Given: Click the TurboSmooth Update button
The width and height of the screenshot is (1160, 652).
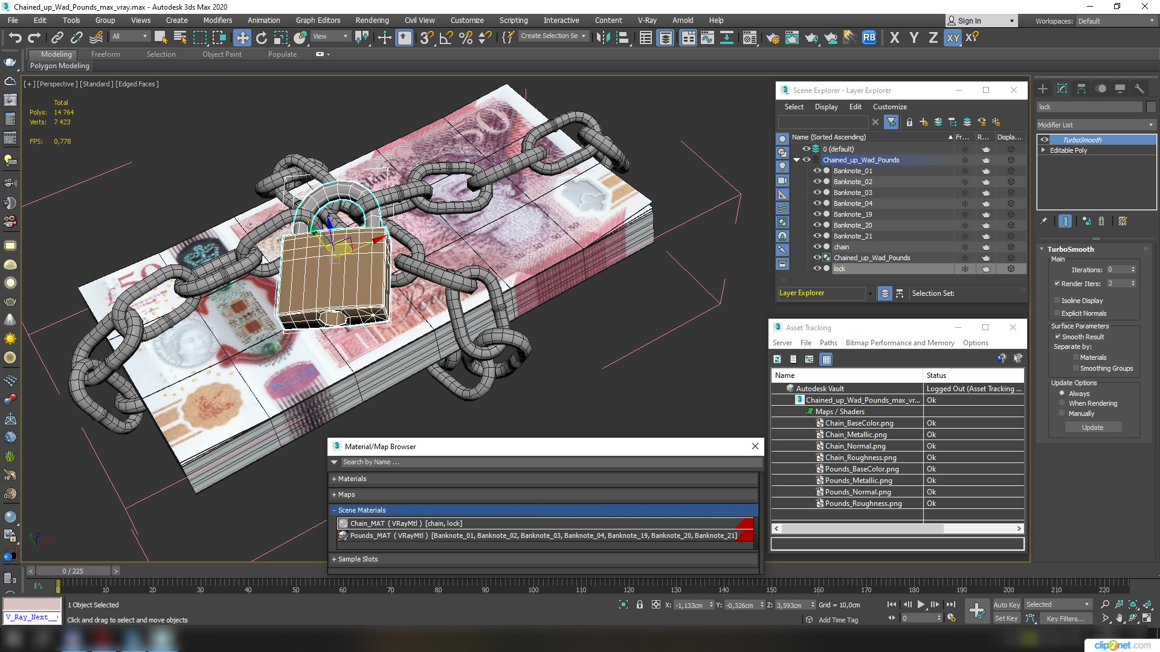Looking at the screenshot, I should pyautogui.click(x=1093, y=427).
